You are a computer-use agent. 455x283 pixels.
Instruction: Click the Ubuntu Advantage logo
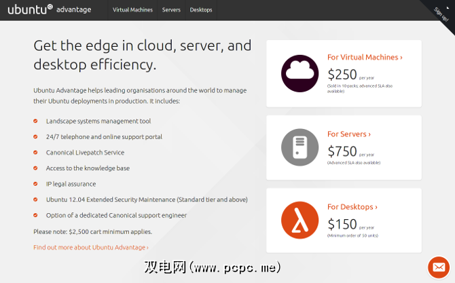[50, 10]
